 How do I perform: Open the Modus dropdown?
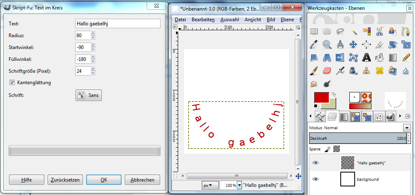pyautogui.click(x=406, y=128)
